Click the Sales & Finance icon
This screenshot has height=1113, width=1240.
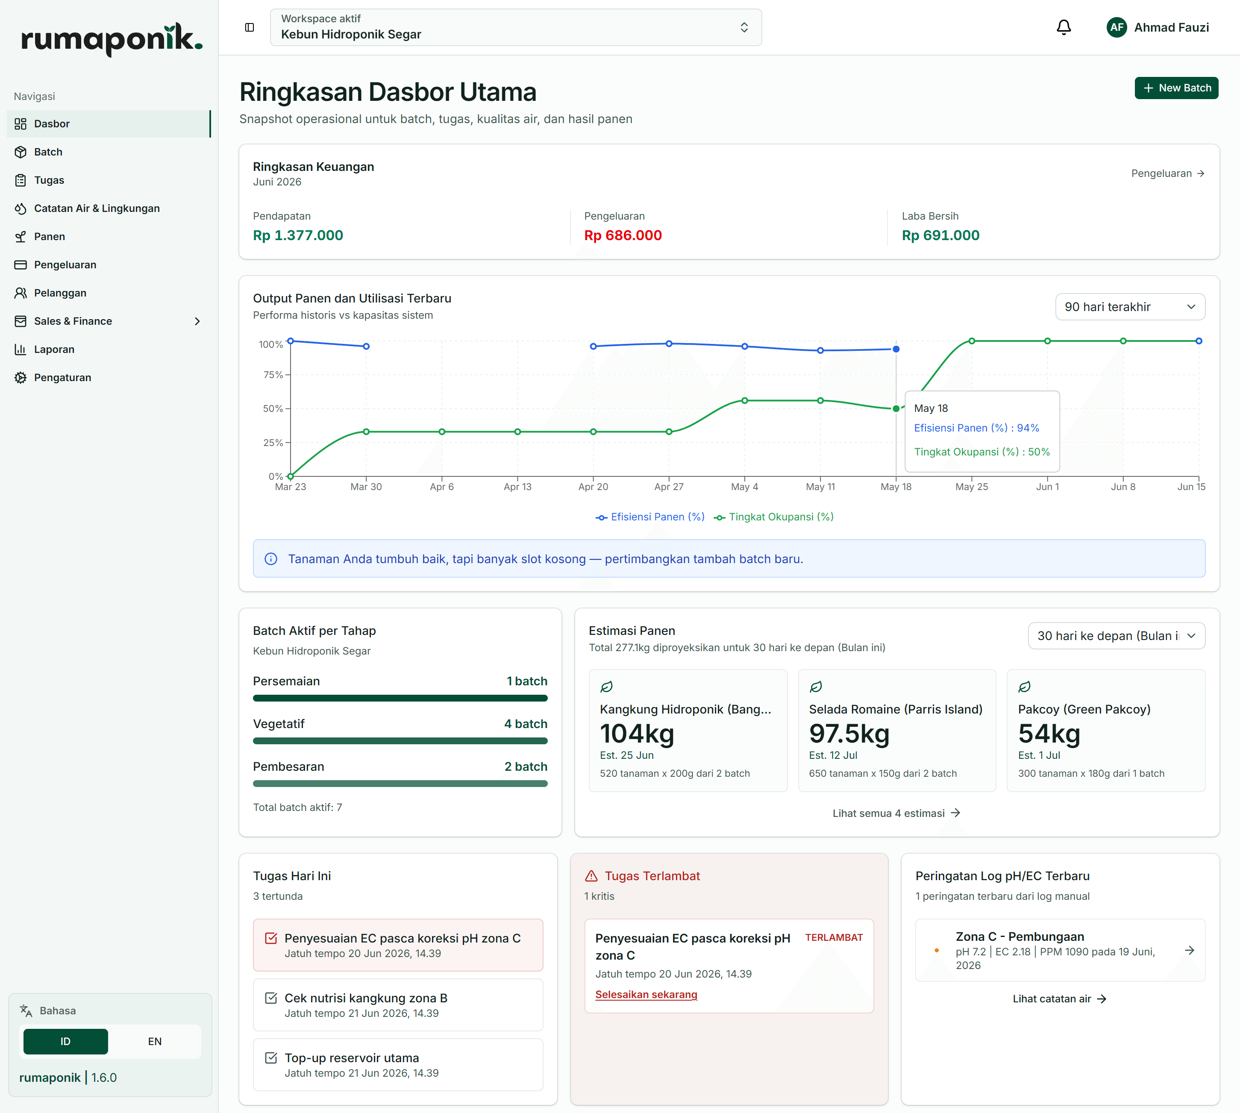[x=21, y=321]
